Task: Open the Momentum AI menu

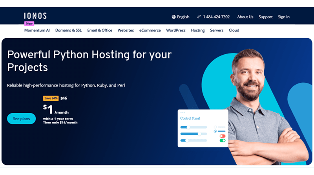Action: point(37,30)
